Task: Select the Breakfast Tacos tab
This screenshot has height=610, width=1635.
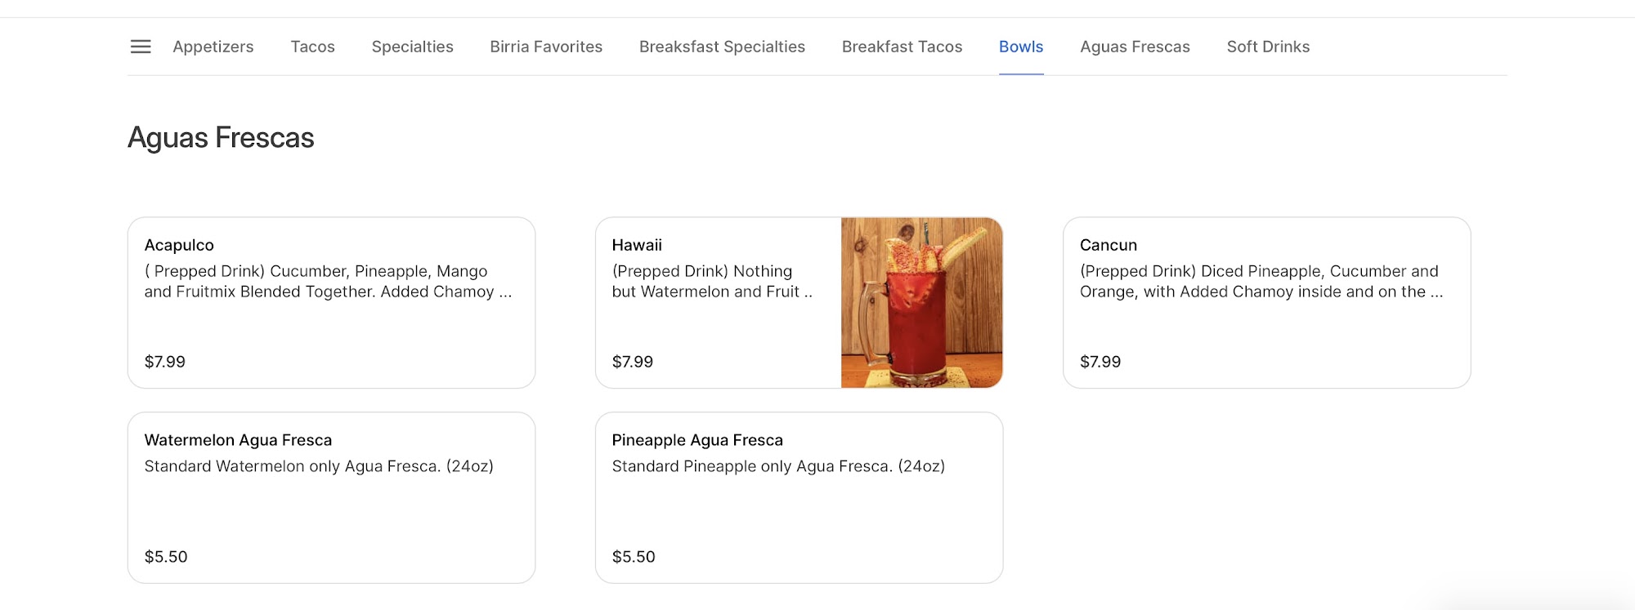Action: point(902,47)
